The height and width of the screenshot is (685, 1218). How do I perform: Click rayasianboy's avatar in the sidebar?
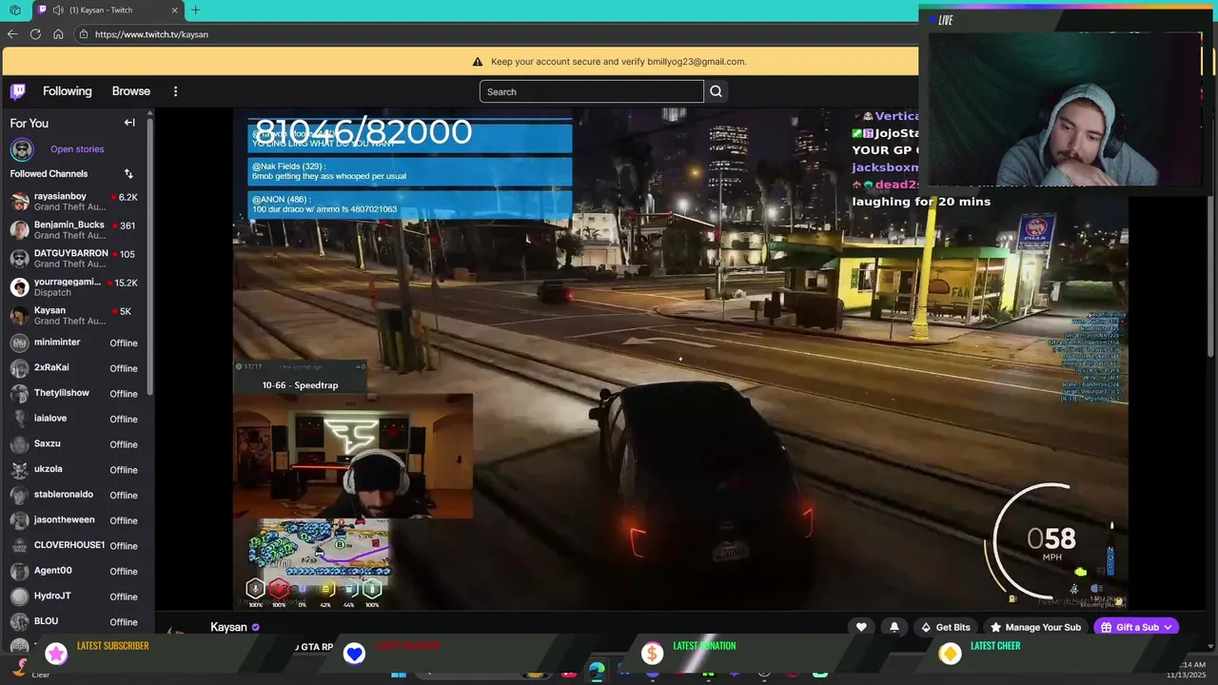(x=19, y=202)
